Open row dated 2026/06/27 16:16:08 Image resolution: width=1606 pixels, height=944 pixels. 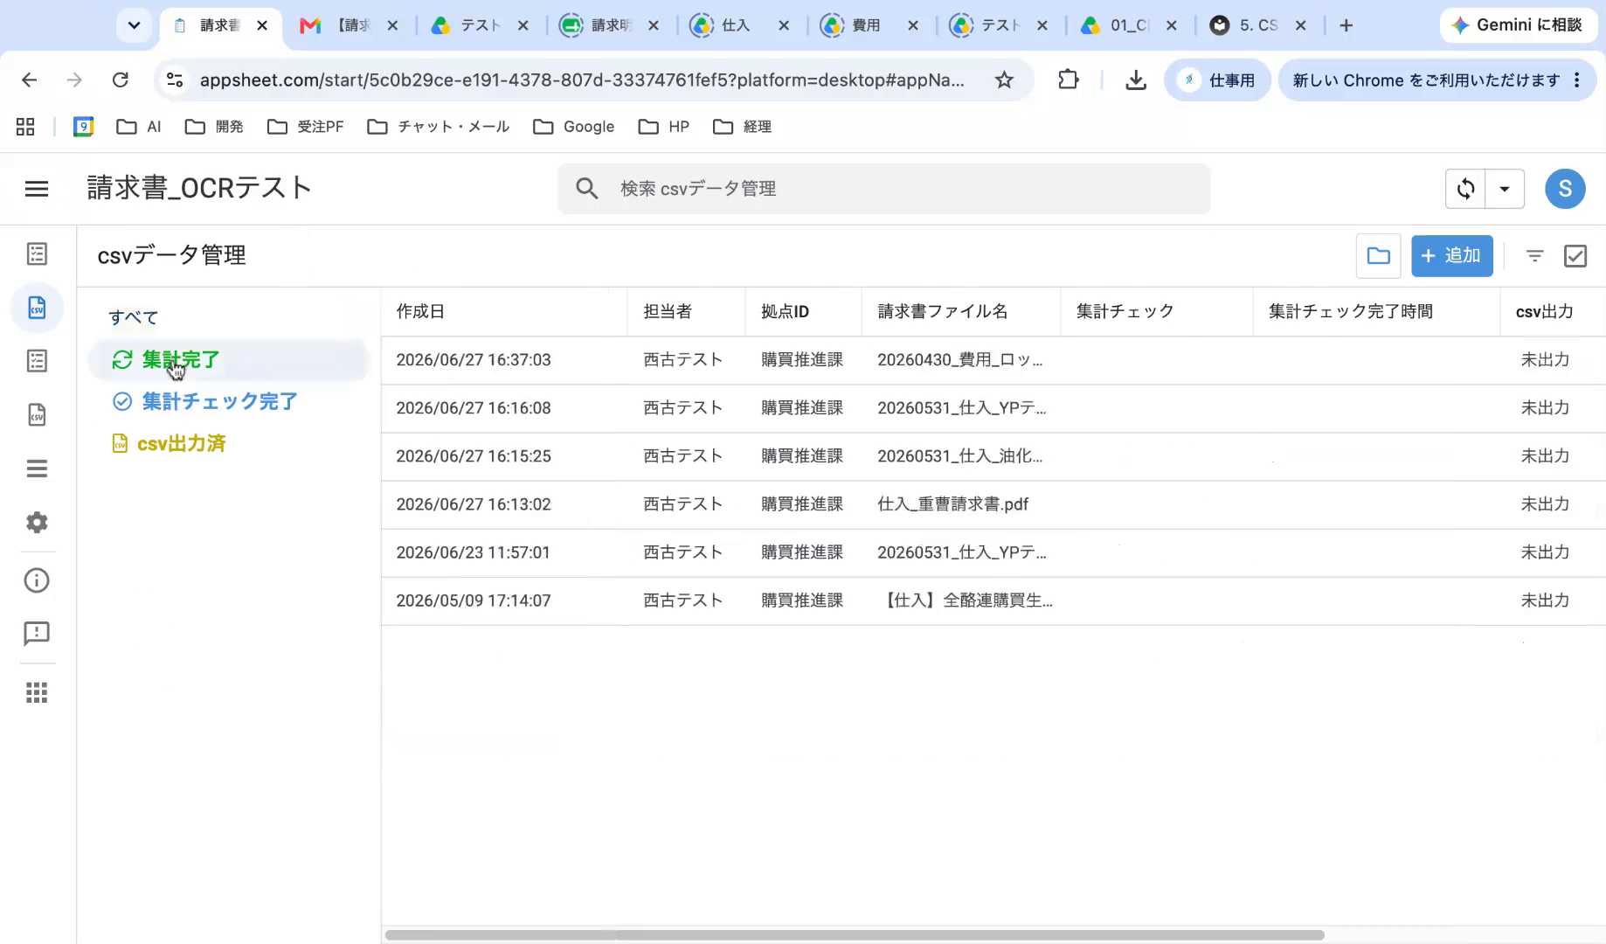pos(993,408)
